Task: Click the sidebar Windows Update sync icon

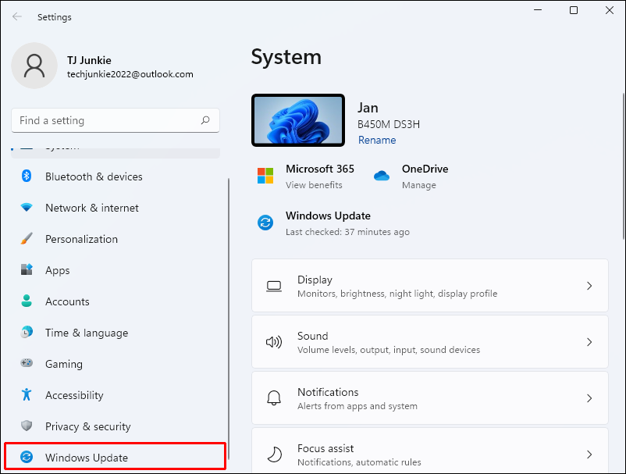Action: point(27,457)
